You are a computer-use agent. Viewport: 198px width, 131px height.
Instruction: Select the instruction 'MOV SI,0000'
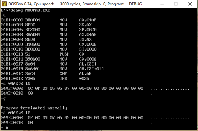78,49
